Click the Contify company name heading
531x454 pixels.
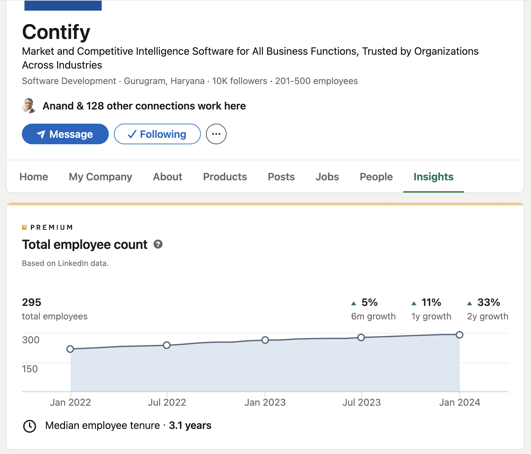pos(56,32)
